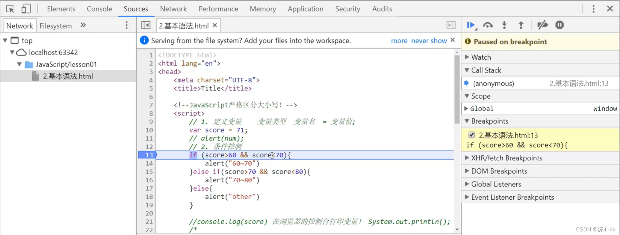Collapse the top frame tree node
This screenshot has width=620, height=235.
pos(5,40)
